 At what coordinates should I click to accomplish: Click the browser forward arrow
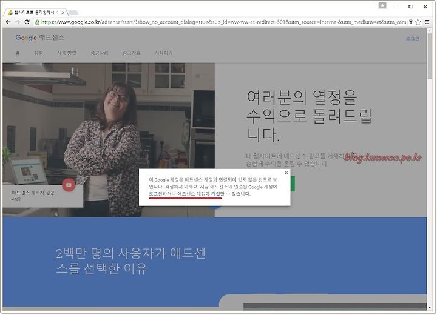(18, 22)
